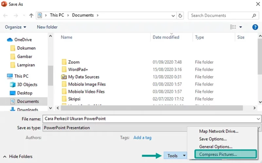Viewport: 262px width, 163px height.
Task: Click the search magnifier icon
Action: 254,16
